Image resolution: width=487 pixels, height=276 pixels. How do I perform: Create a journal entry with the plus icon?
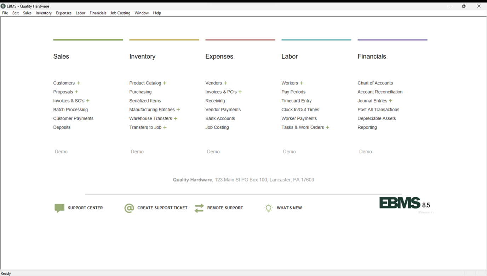tap(390, 101)
